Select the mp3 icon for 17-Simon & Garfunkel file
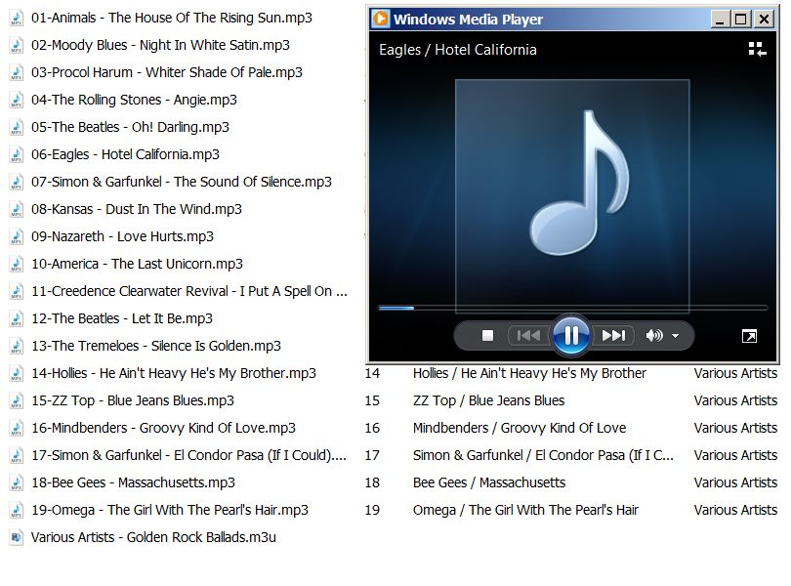The height and width of the screenshot is (586, 791). click(x=17, y=455)
